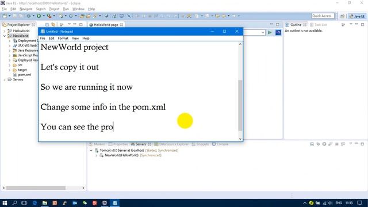Open the Eclipse Navigate menu
Screen dimensions: 368x207
point(26,9)
